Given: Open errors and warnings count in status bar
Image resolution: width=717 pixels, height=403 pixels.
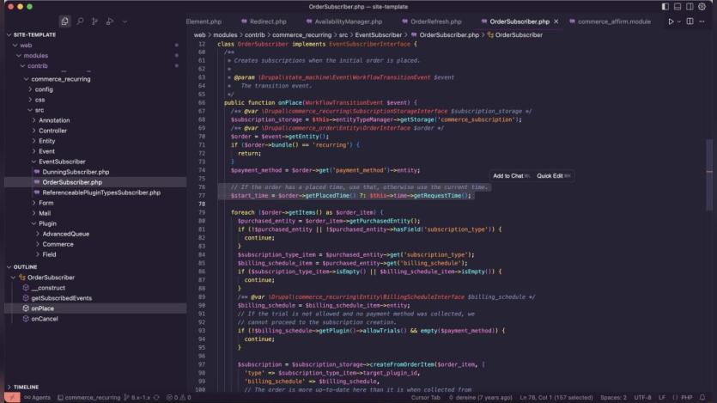Looking at the screenshot, I should 179,398.
